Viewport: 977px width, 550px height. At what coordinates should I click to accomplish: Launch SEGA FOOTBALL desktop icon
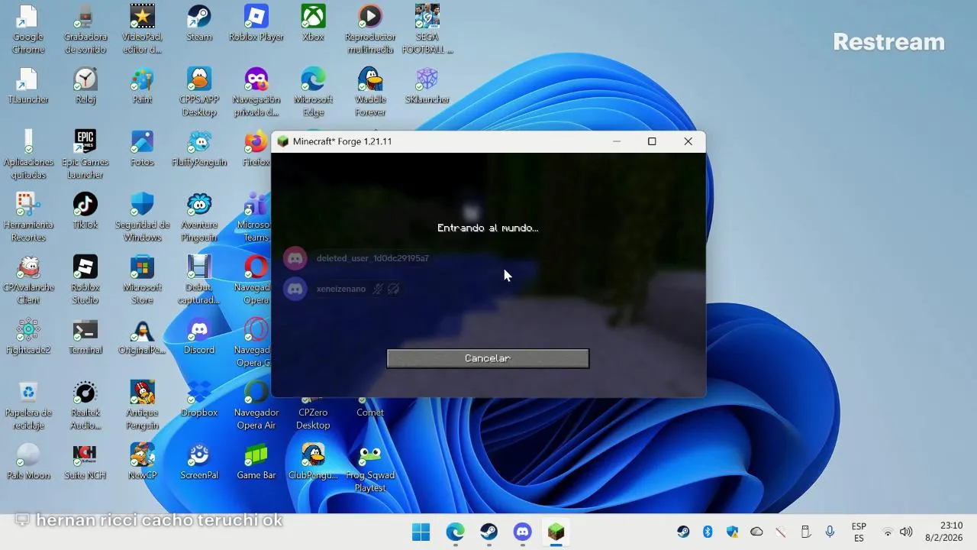pos(427,29)
